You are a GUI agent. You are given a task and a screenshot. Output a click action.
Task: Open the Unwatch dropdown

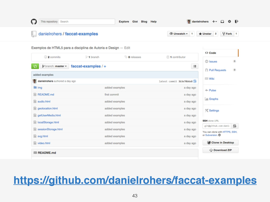[179, 34]
